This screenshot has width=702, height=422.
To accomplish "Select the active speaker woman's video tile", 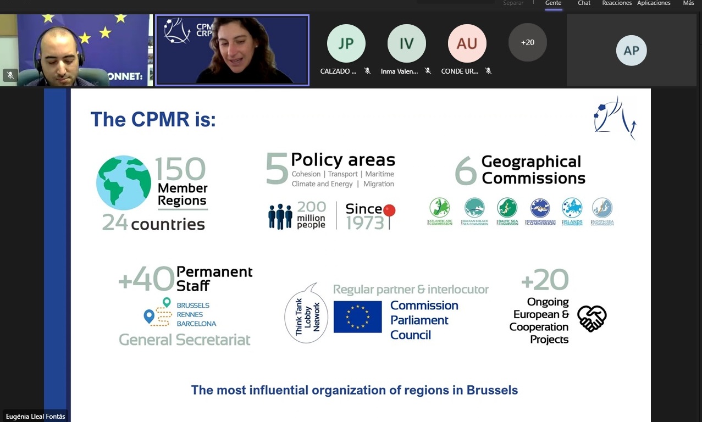I will [x=232, y=50].
